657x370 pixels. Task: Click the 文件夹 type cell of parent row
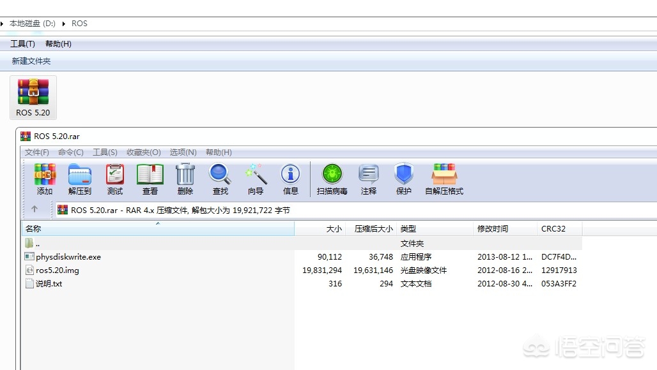click(x=412, y=243)
